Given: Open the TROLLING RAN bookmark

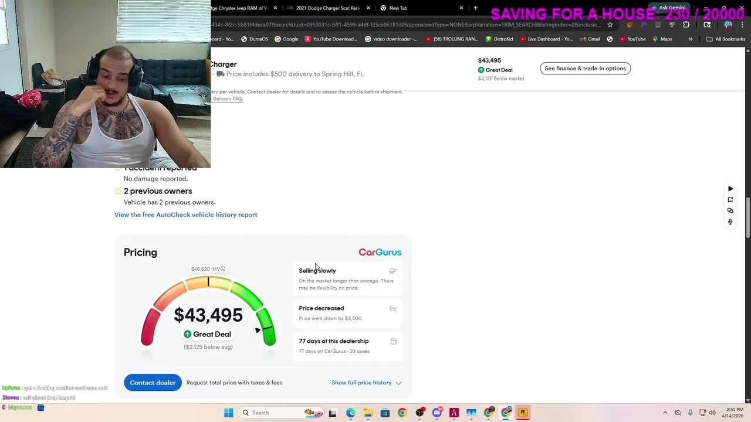Looking at the screenshot, I should click(452, 39).
